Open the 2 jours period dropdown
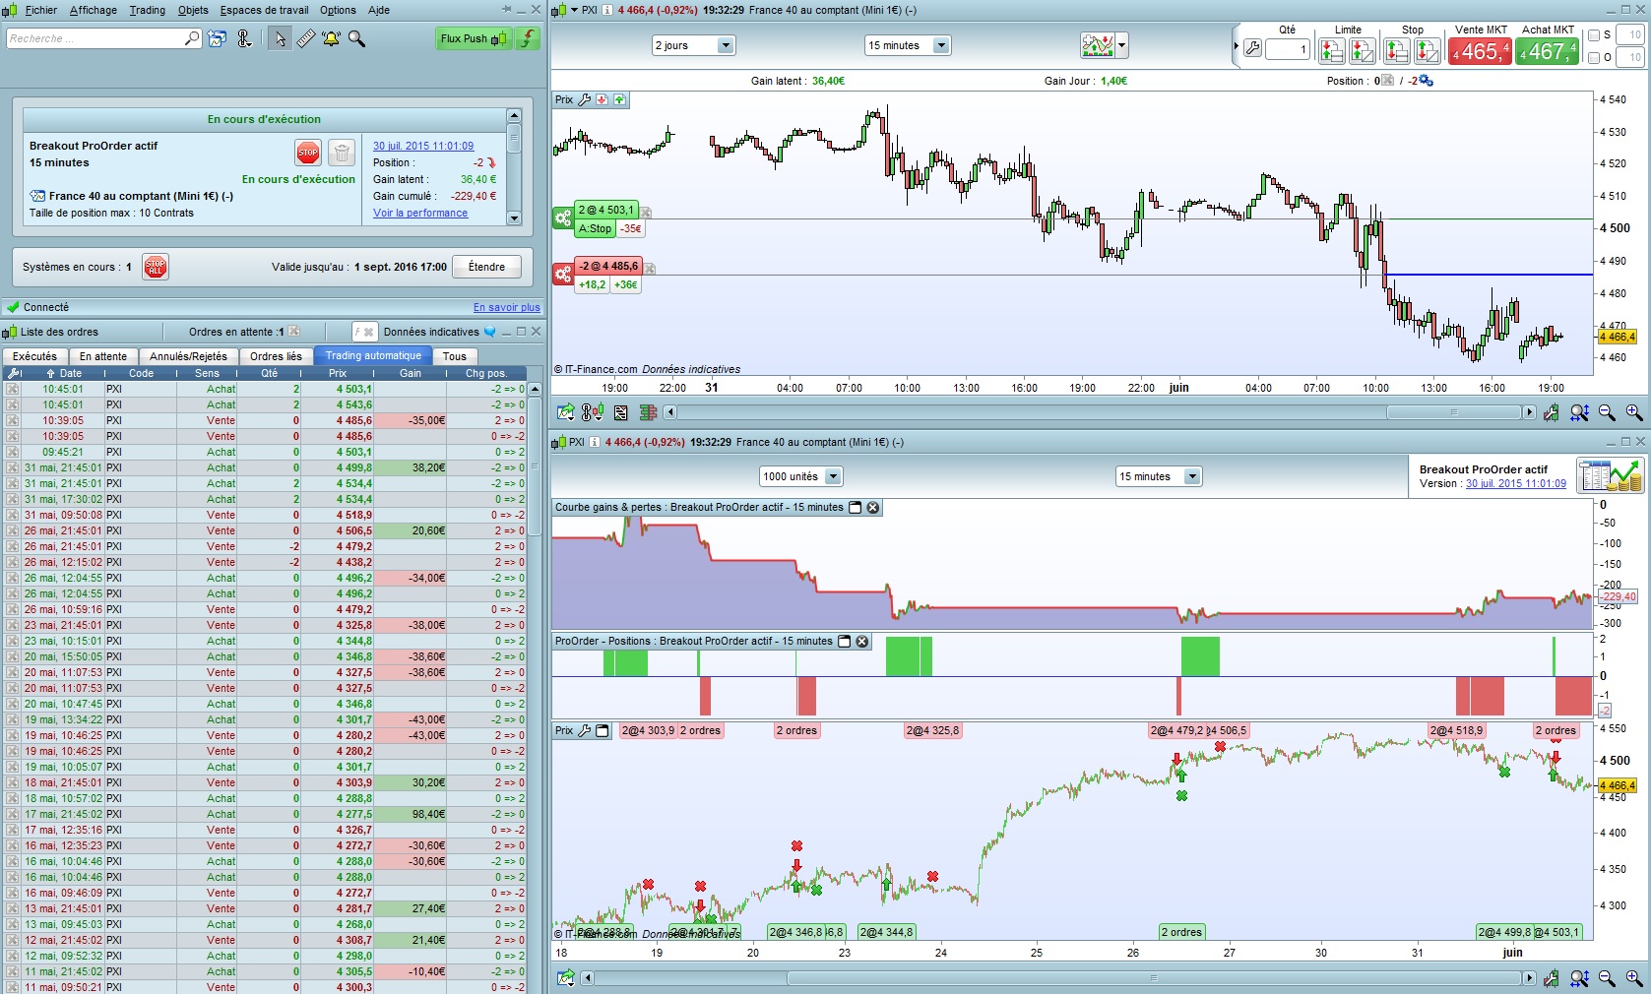The width and height of the screenshot is (1651, 994). 726,45
